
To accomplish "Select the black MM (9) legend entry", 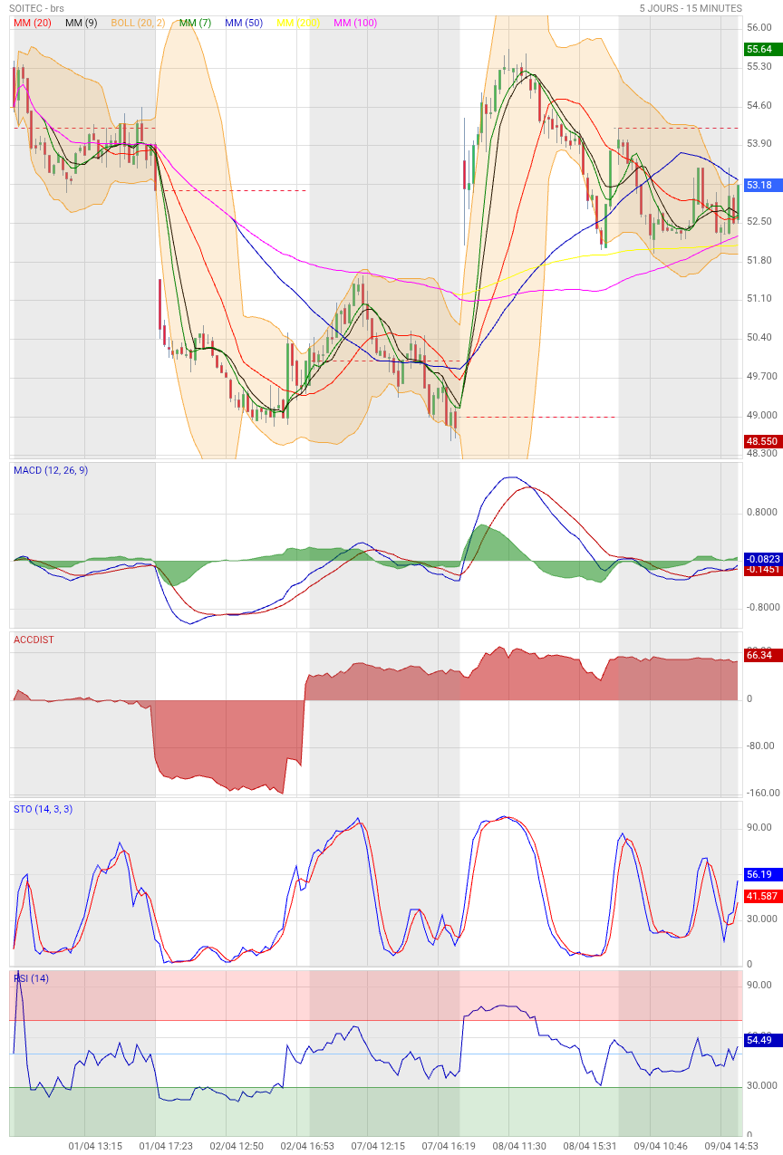I will pyautogui.click(x=82, y=23).
